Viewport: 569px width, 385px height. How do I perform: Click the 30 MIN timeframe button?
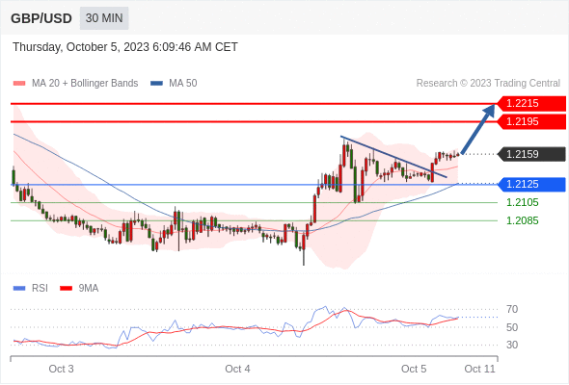point(104,18)
